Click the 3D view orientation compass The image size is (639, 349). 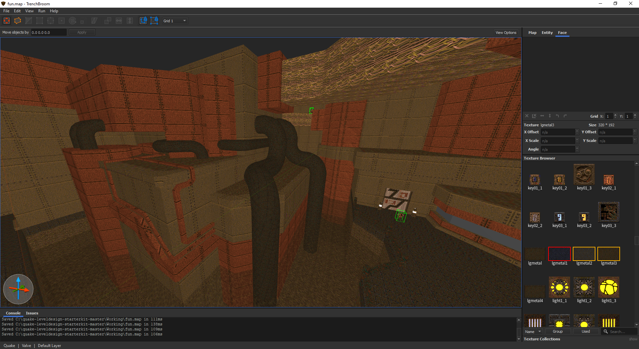[18, 289]
